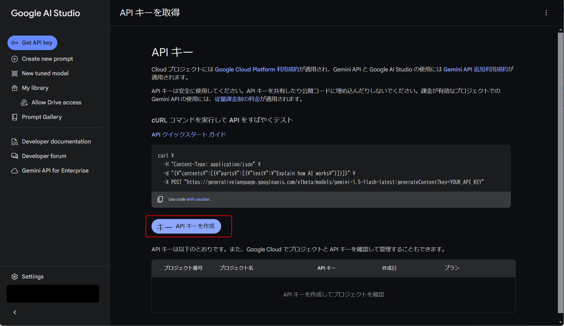Viewport: 564px width, 326px height.
Task: Click the gear icon beside Settings
Action: pyautogui.click(x=15, y=277)
